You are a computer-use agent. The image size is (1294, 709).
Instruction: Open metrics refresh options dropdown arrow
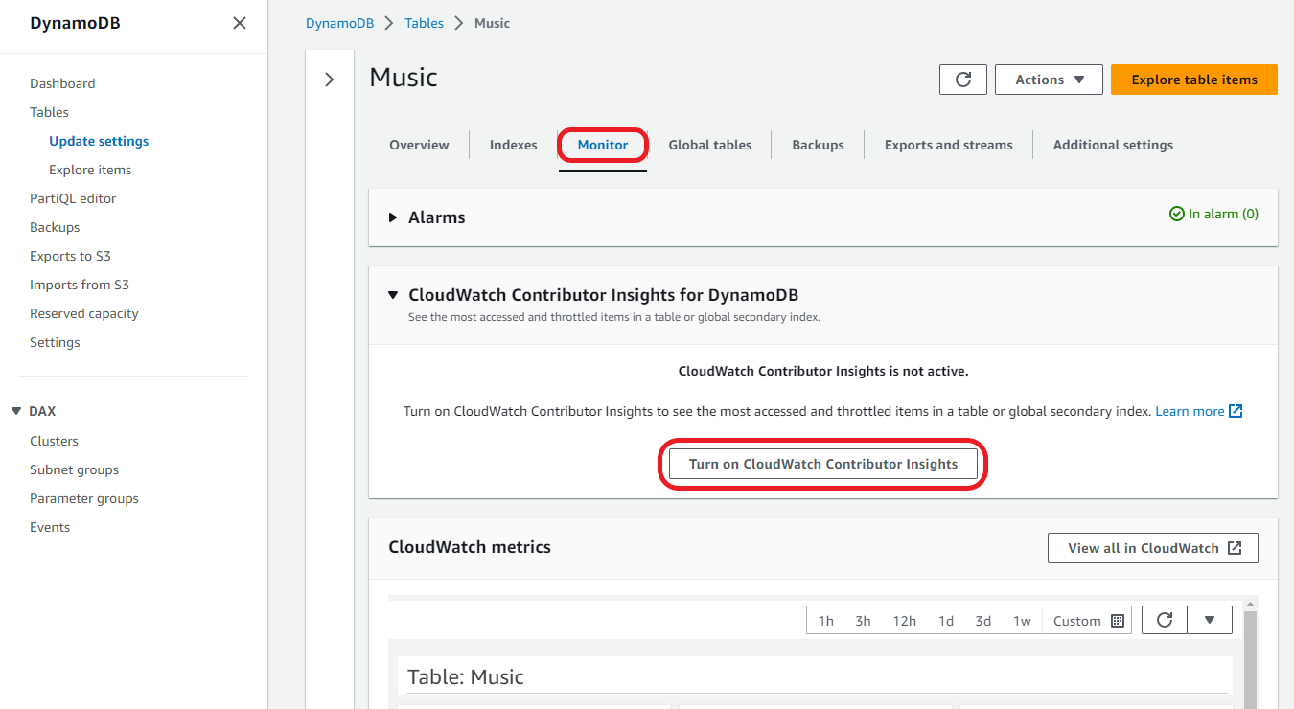[x=1210, y=620]
